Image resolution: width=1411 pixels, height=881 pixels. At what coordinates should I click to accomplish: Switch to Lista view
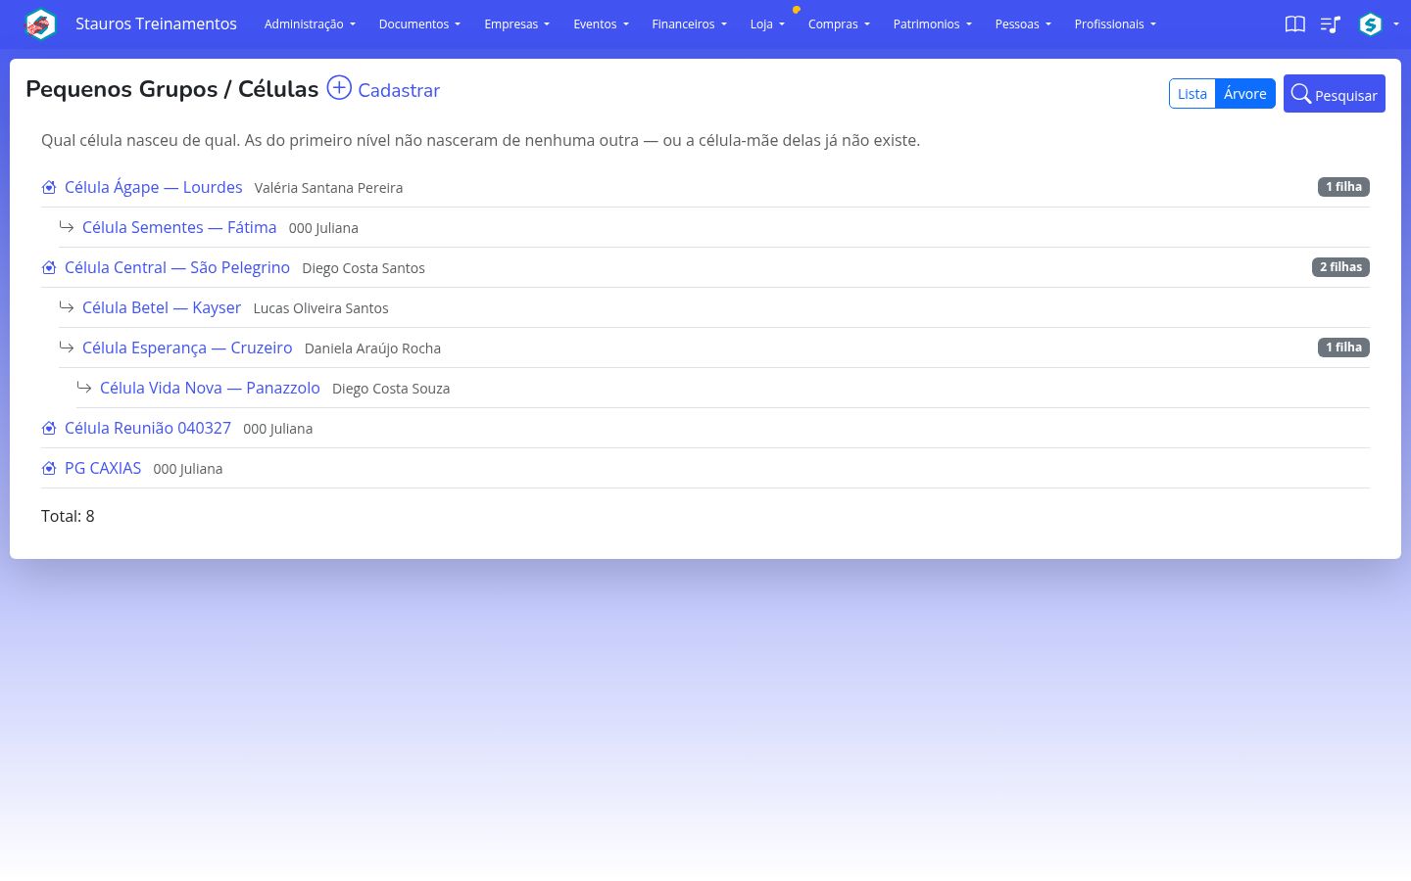[x=1192, y=94]
